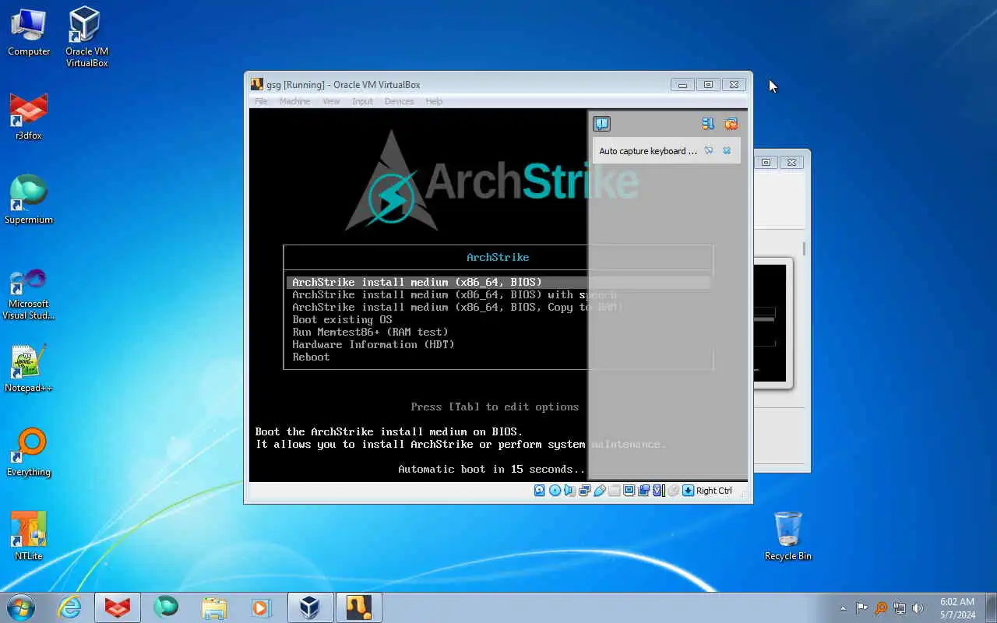Click the delete all notifications icon
The height and width of the screenshot is (623, 997).
(731, 124)
